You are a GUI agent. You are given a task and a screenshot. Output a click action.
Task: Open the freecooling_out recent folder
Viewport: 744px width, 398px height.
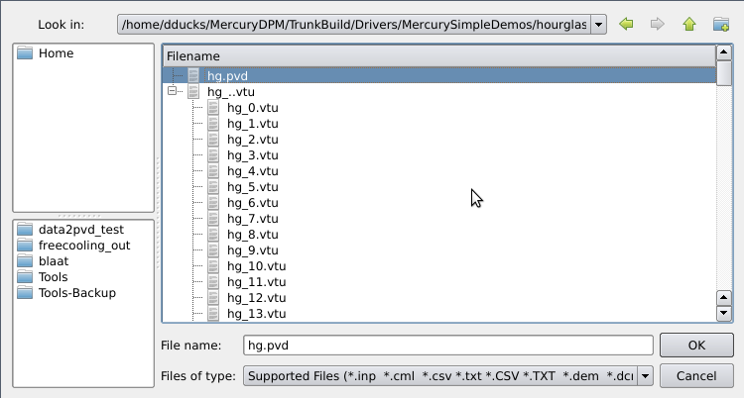click(84, 246)
